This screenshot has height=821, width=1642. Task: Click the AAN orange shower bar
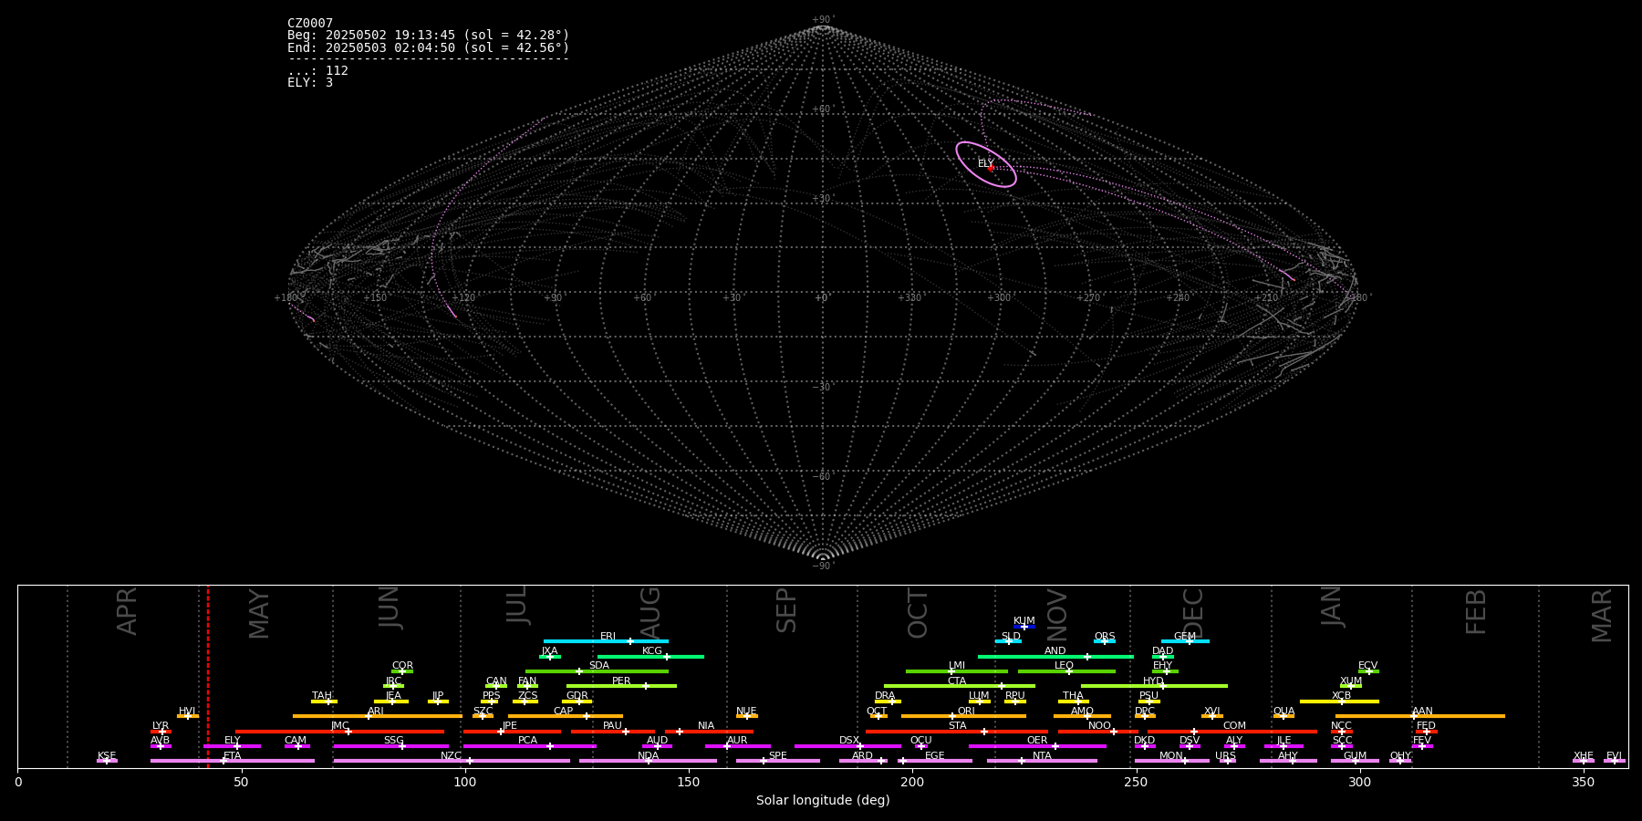(1420, 716)
